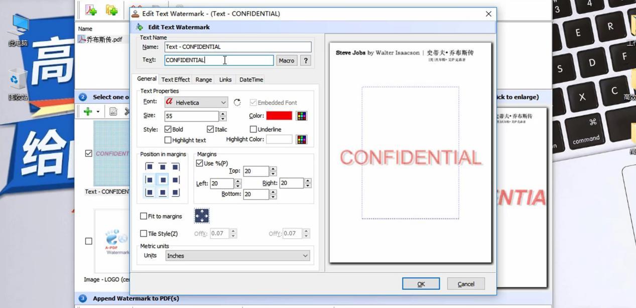Click the white Highlight Color swatch
This screenshot has width=636, height=308.
[x=279, y=139]
